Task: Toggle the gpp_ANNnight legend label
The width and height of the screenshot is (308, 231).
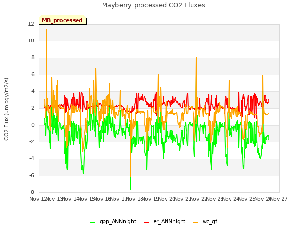Action: click(x=118, y=221)
